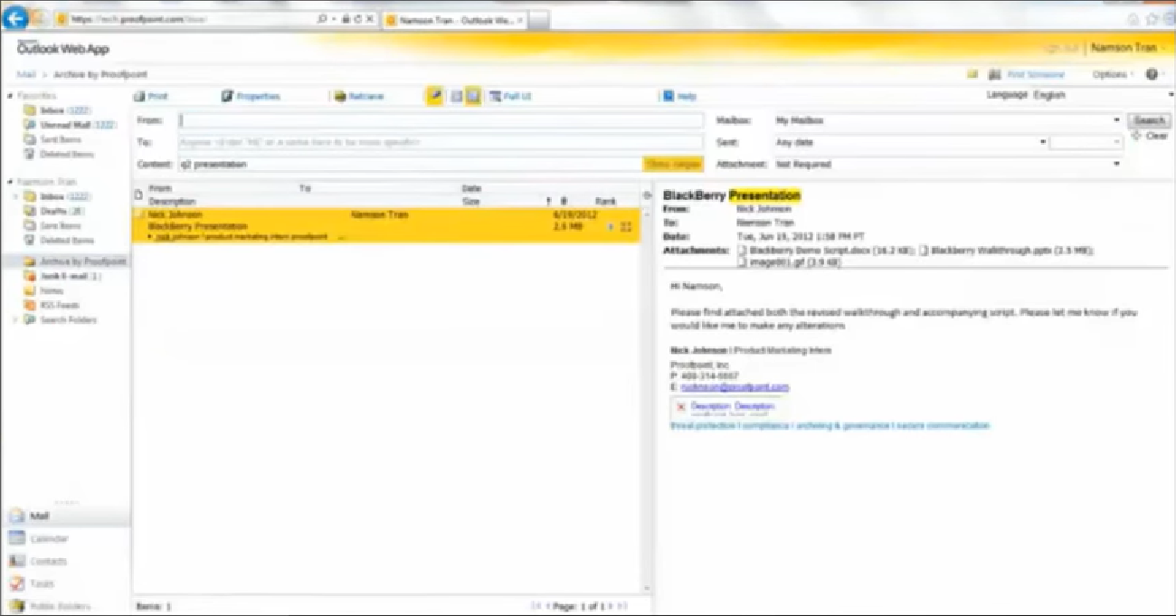Expand the Inbox under Namson Tran
This screenshot has height=616, width=1176.
(15, 196)
